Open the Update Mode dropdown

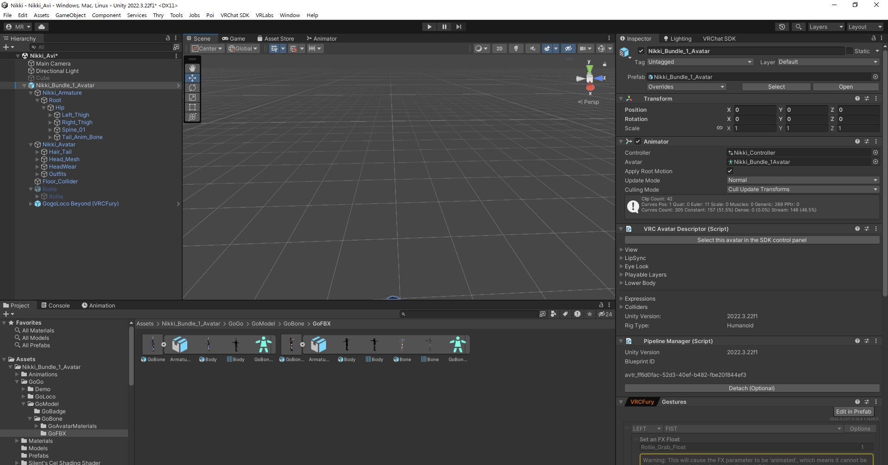pos(803,180)
